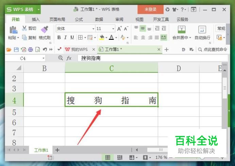Click the fx insert function icon
The width and height of the screenshot is (235, 166).
pyautogui.click(x=69, y=58)
